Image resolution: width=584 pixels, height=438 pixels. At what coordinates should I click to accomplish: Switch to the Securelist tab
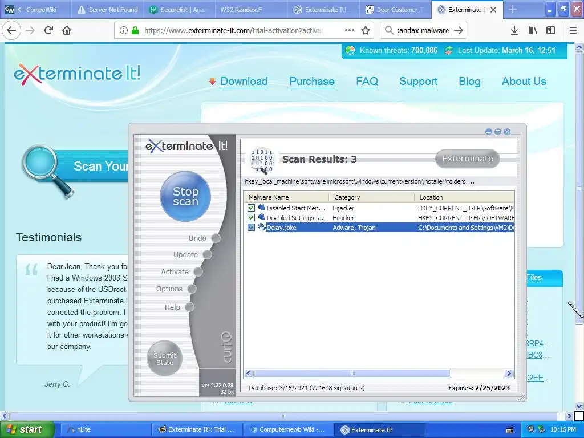tap(179, 9)
